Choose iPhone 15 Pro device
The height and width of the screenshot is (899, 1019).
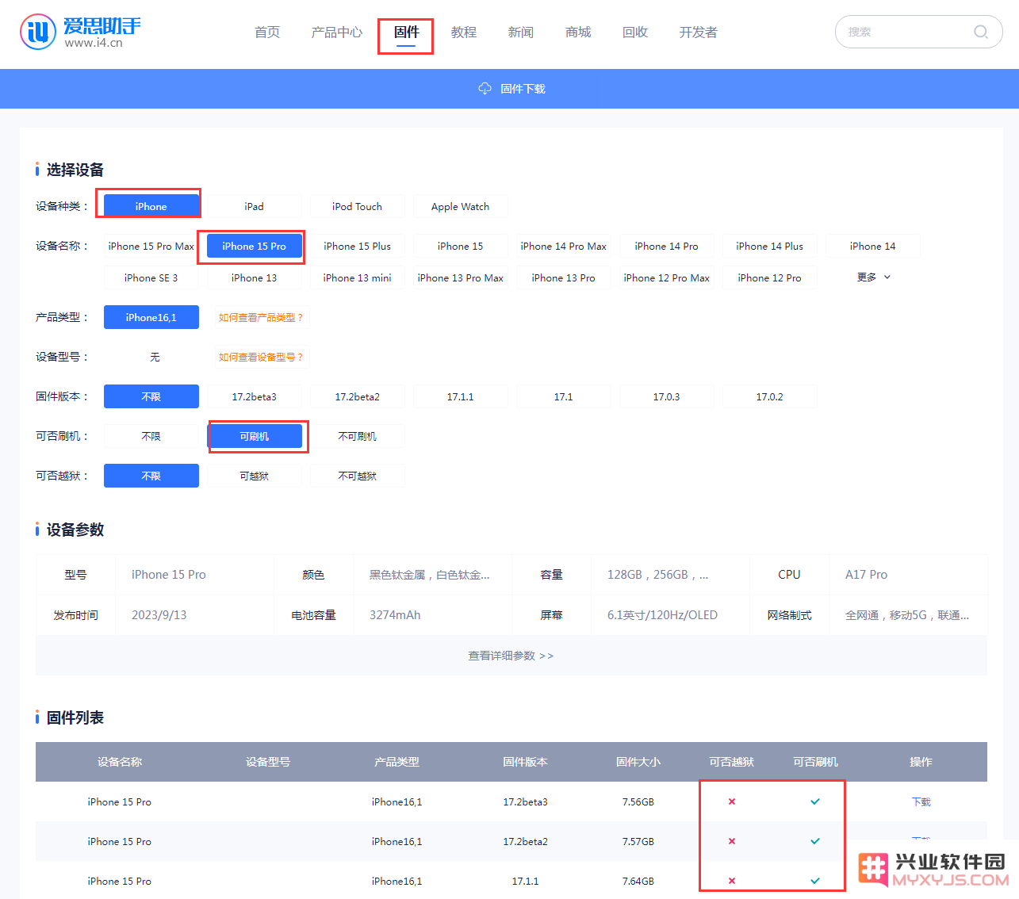coord(255,246)
